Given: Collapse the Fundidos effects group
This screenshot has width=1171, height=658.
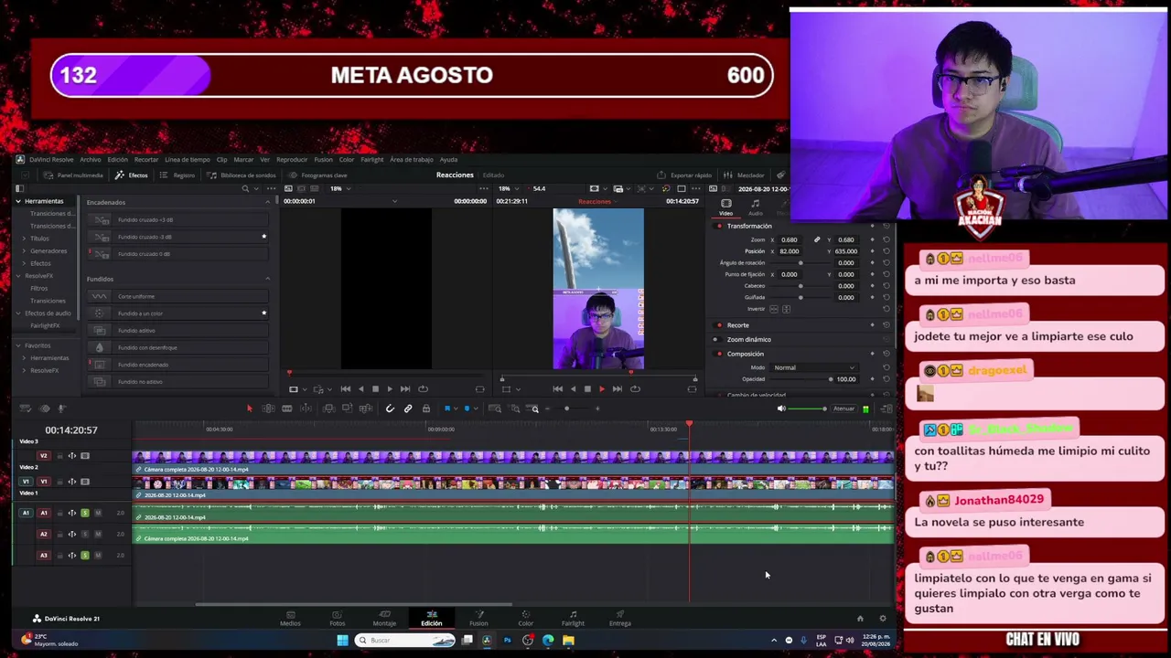Looking at the screenshot, I should coord(267,279).
